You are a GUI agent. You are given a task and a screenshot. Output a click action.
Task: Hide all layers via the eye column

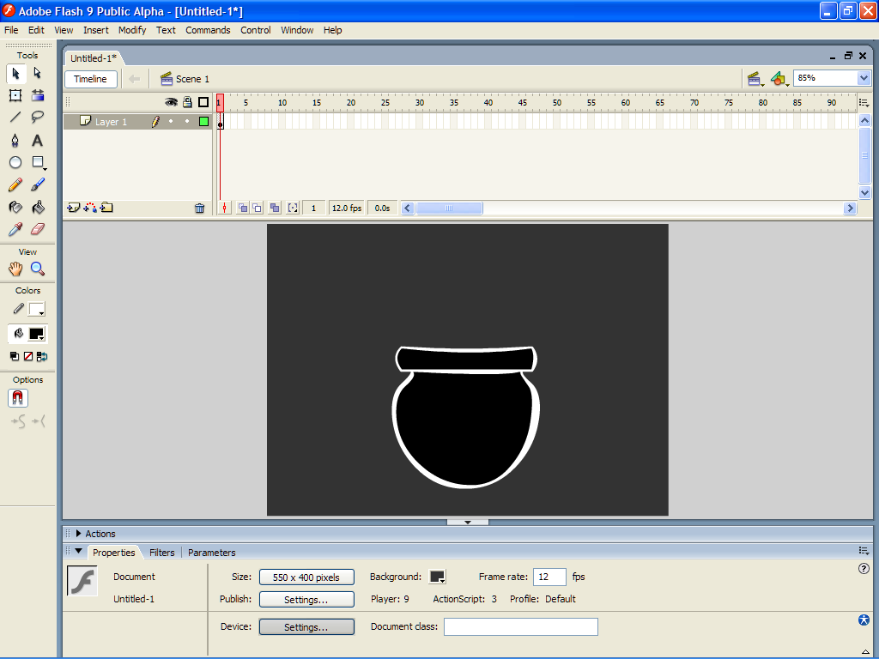tap(170, 102)
